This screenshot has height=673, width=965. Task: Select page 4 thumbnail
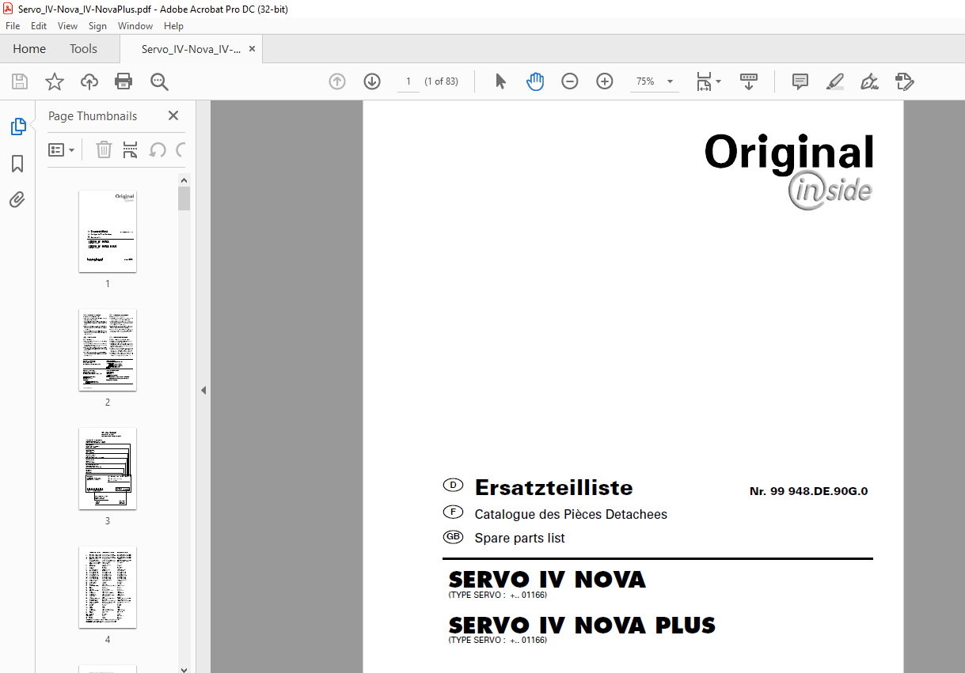(x=108, y=587)
